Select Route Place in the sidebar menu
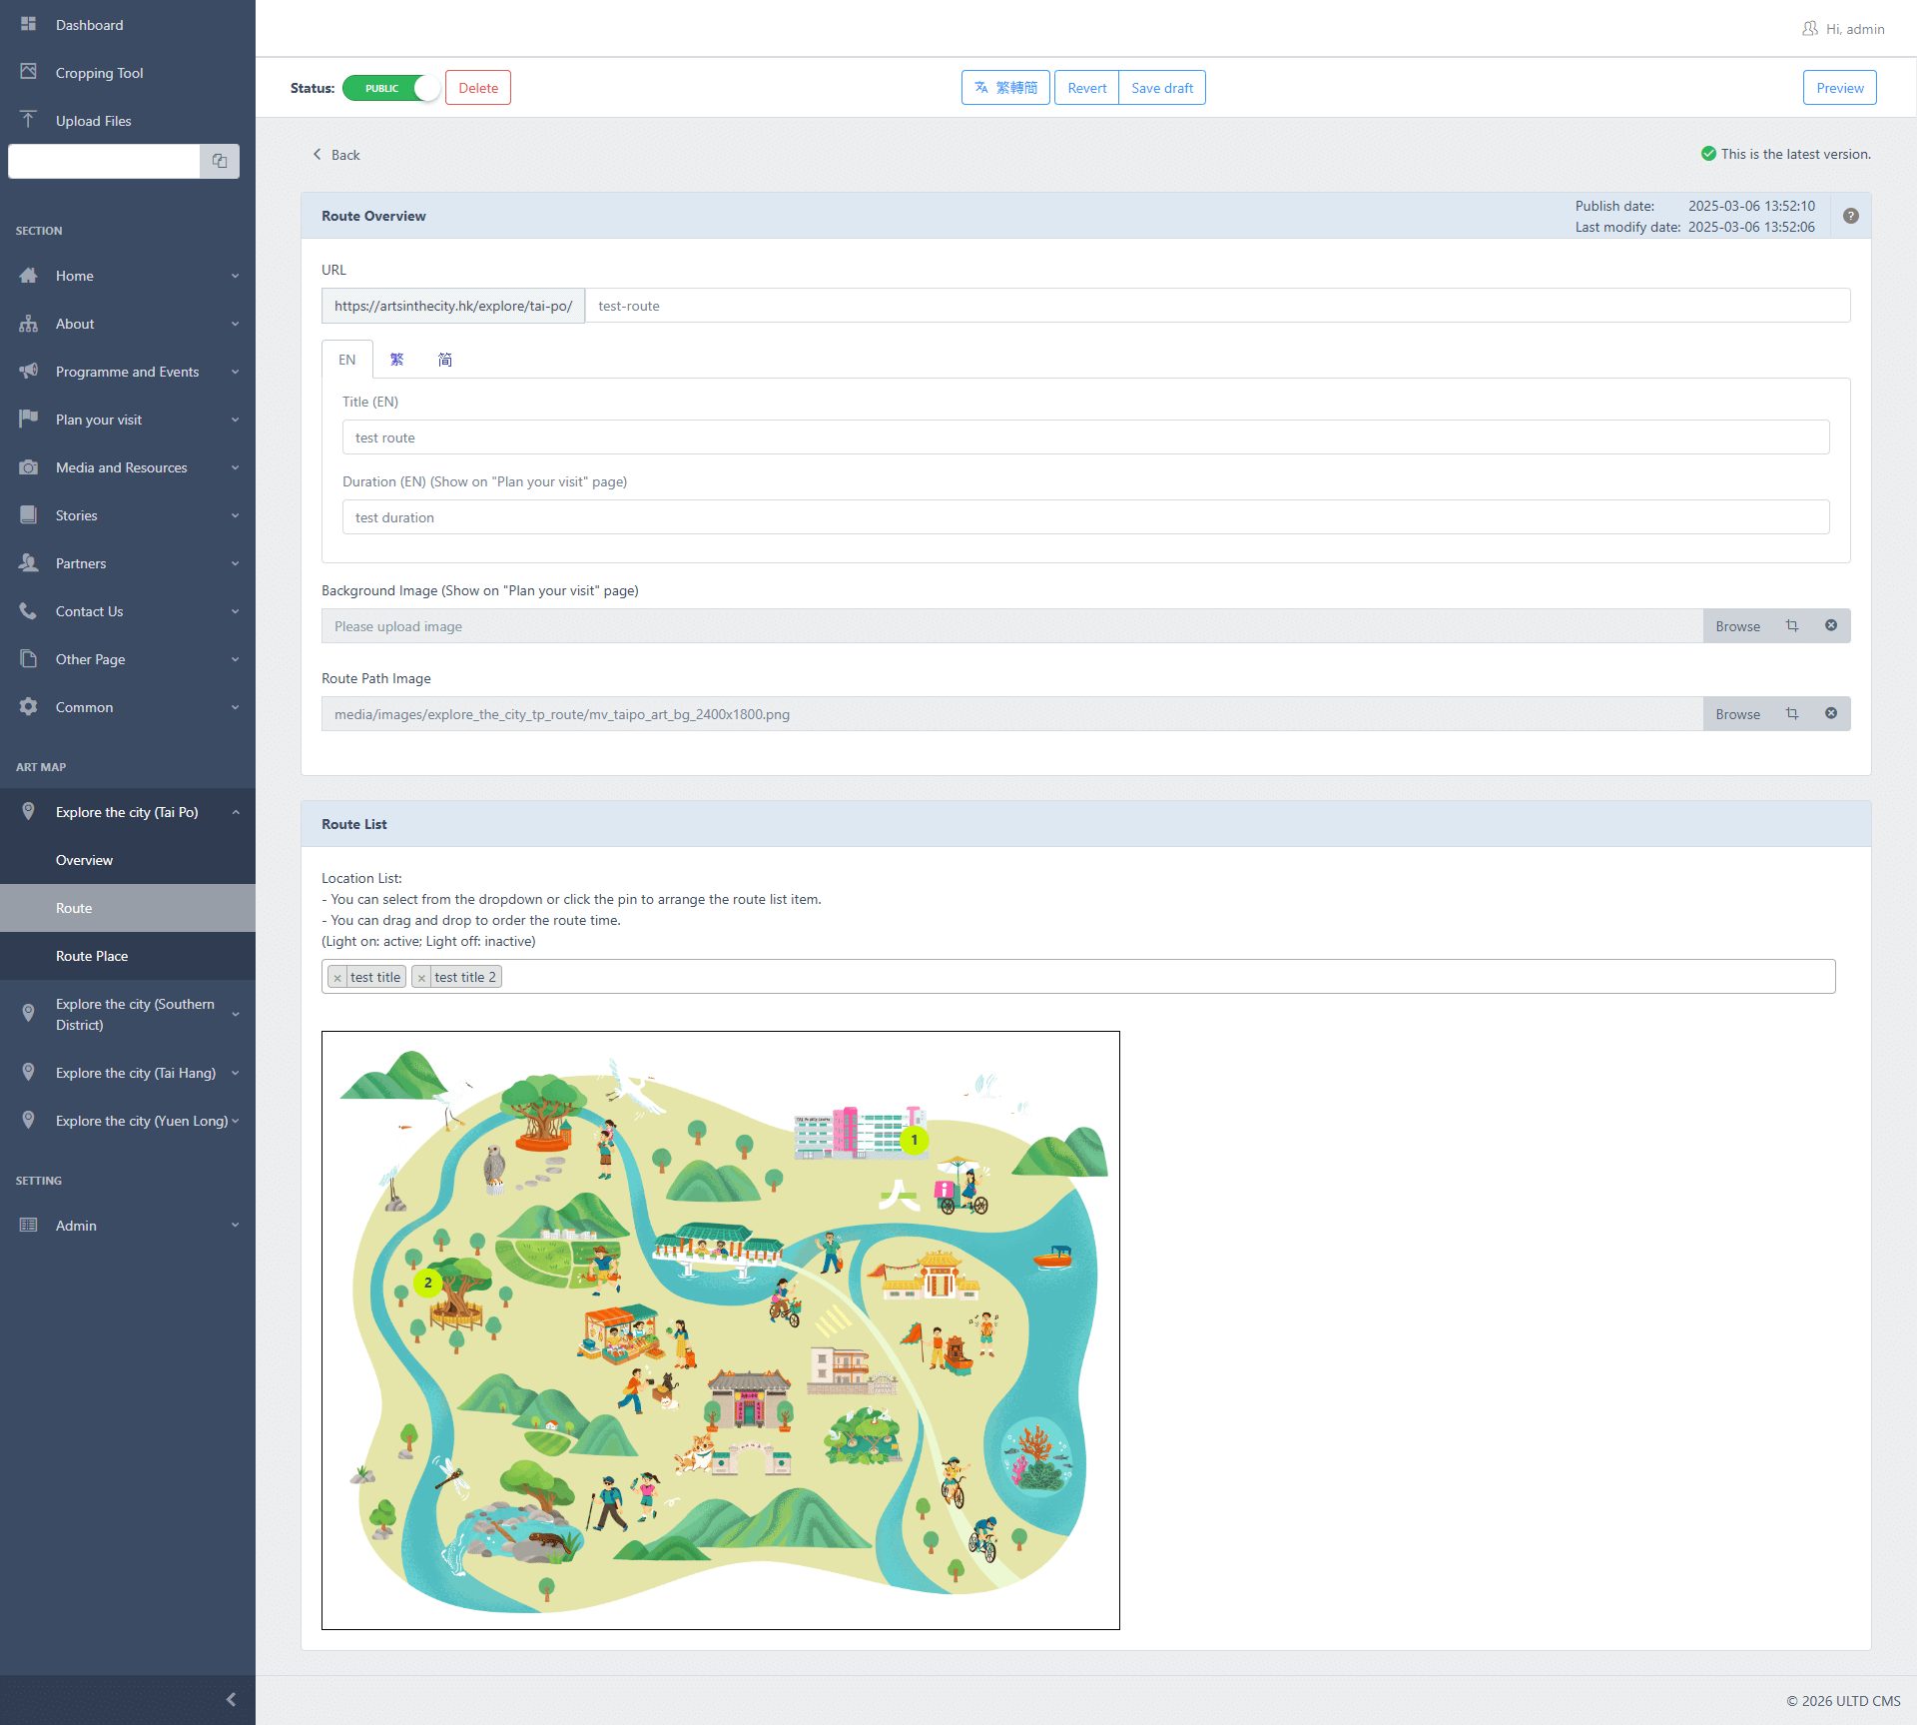The width and height of the screenshot is (1917, 1725). pyautogui.click(x=92, y=956)
